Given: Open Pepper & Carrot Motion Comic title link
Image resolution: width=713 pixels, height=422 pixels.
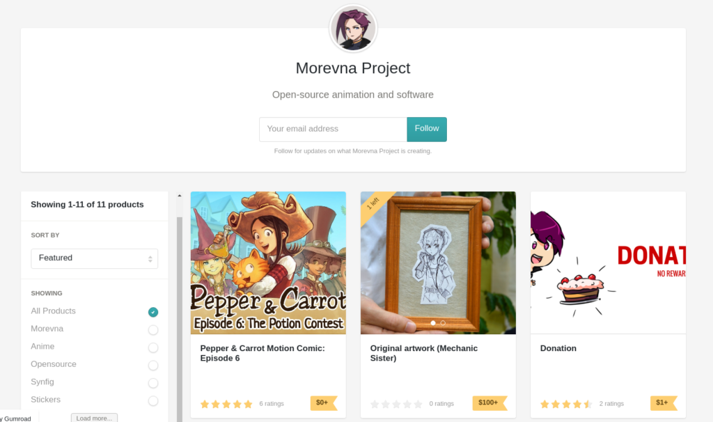Looking at the screenshot, I should pyautogui.click(x=263, y=353).
